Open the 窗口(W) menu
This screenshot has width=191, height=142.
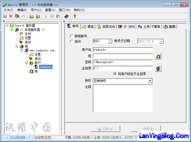pos(64,10)
